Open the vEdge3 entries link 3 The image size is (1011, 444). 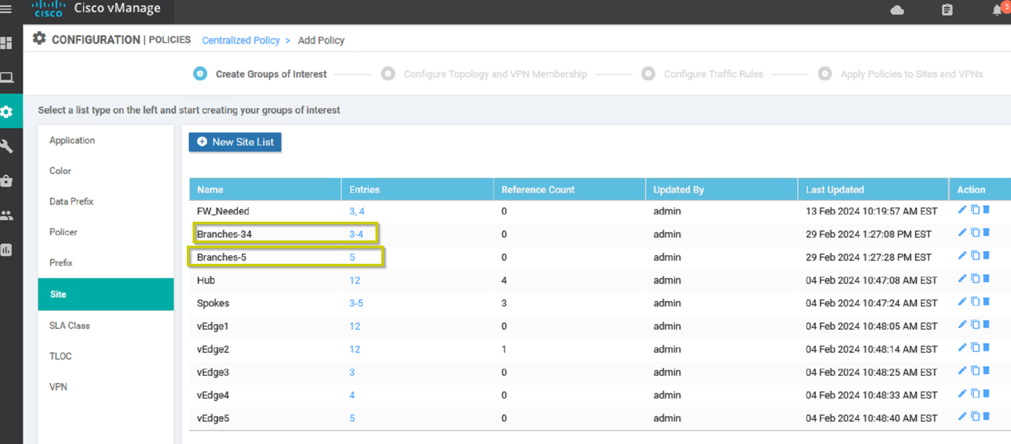pos(352,373)
